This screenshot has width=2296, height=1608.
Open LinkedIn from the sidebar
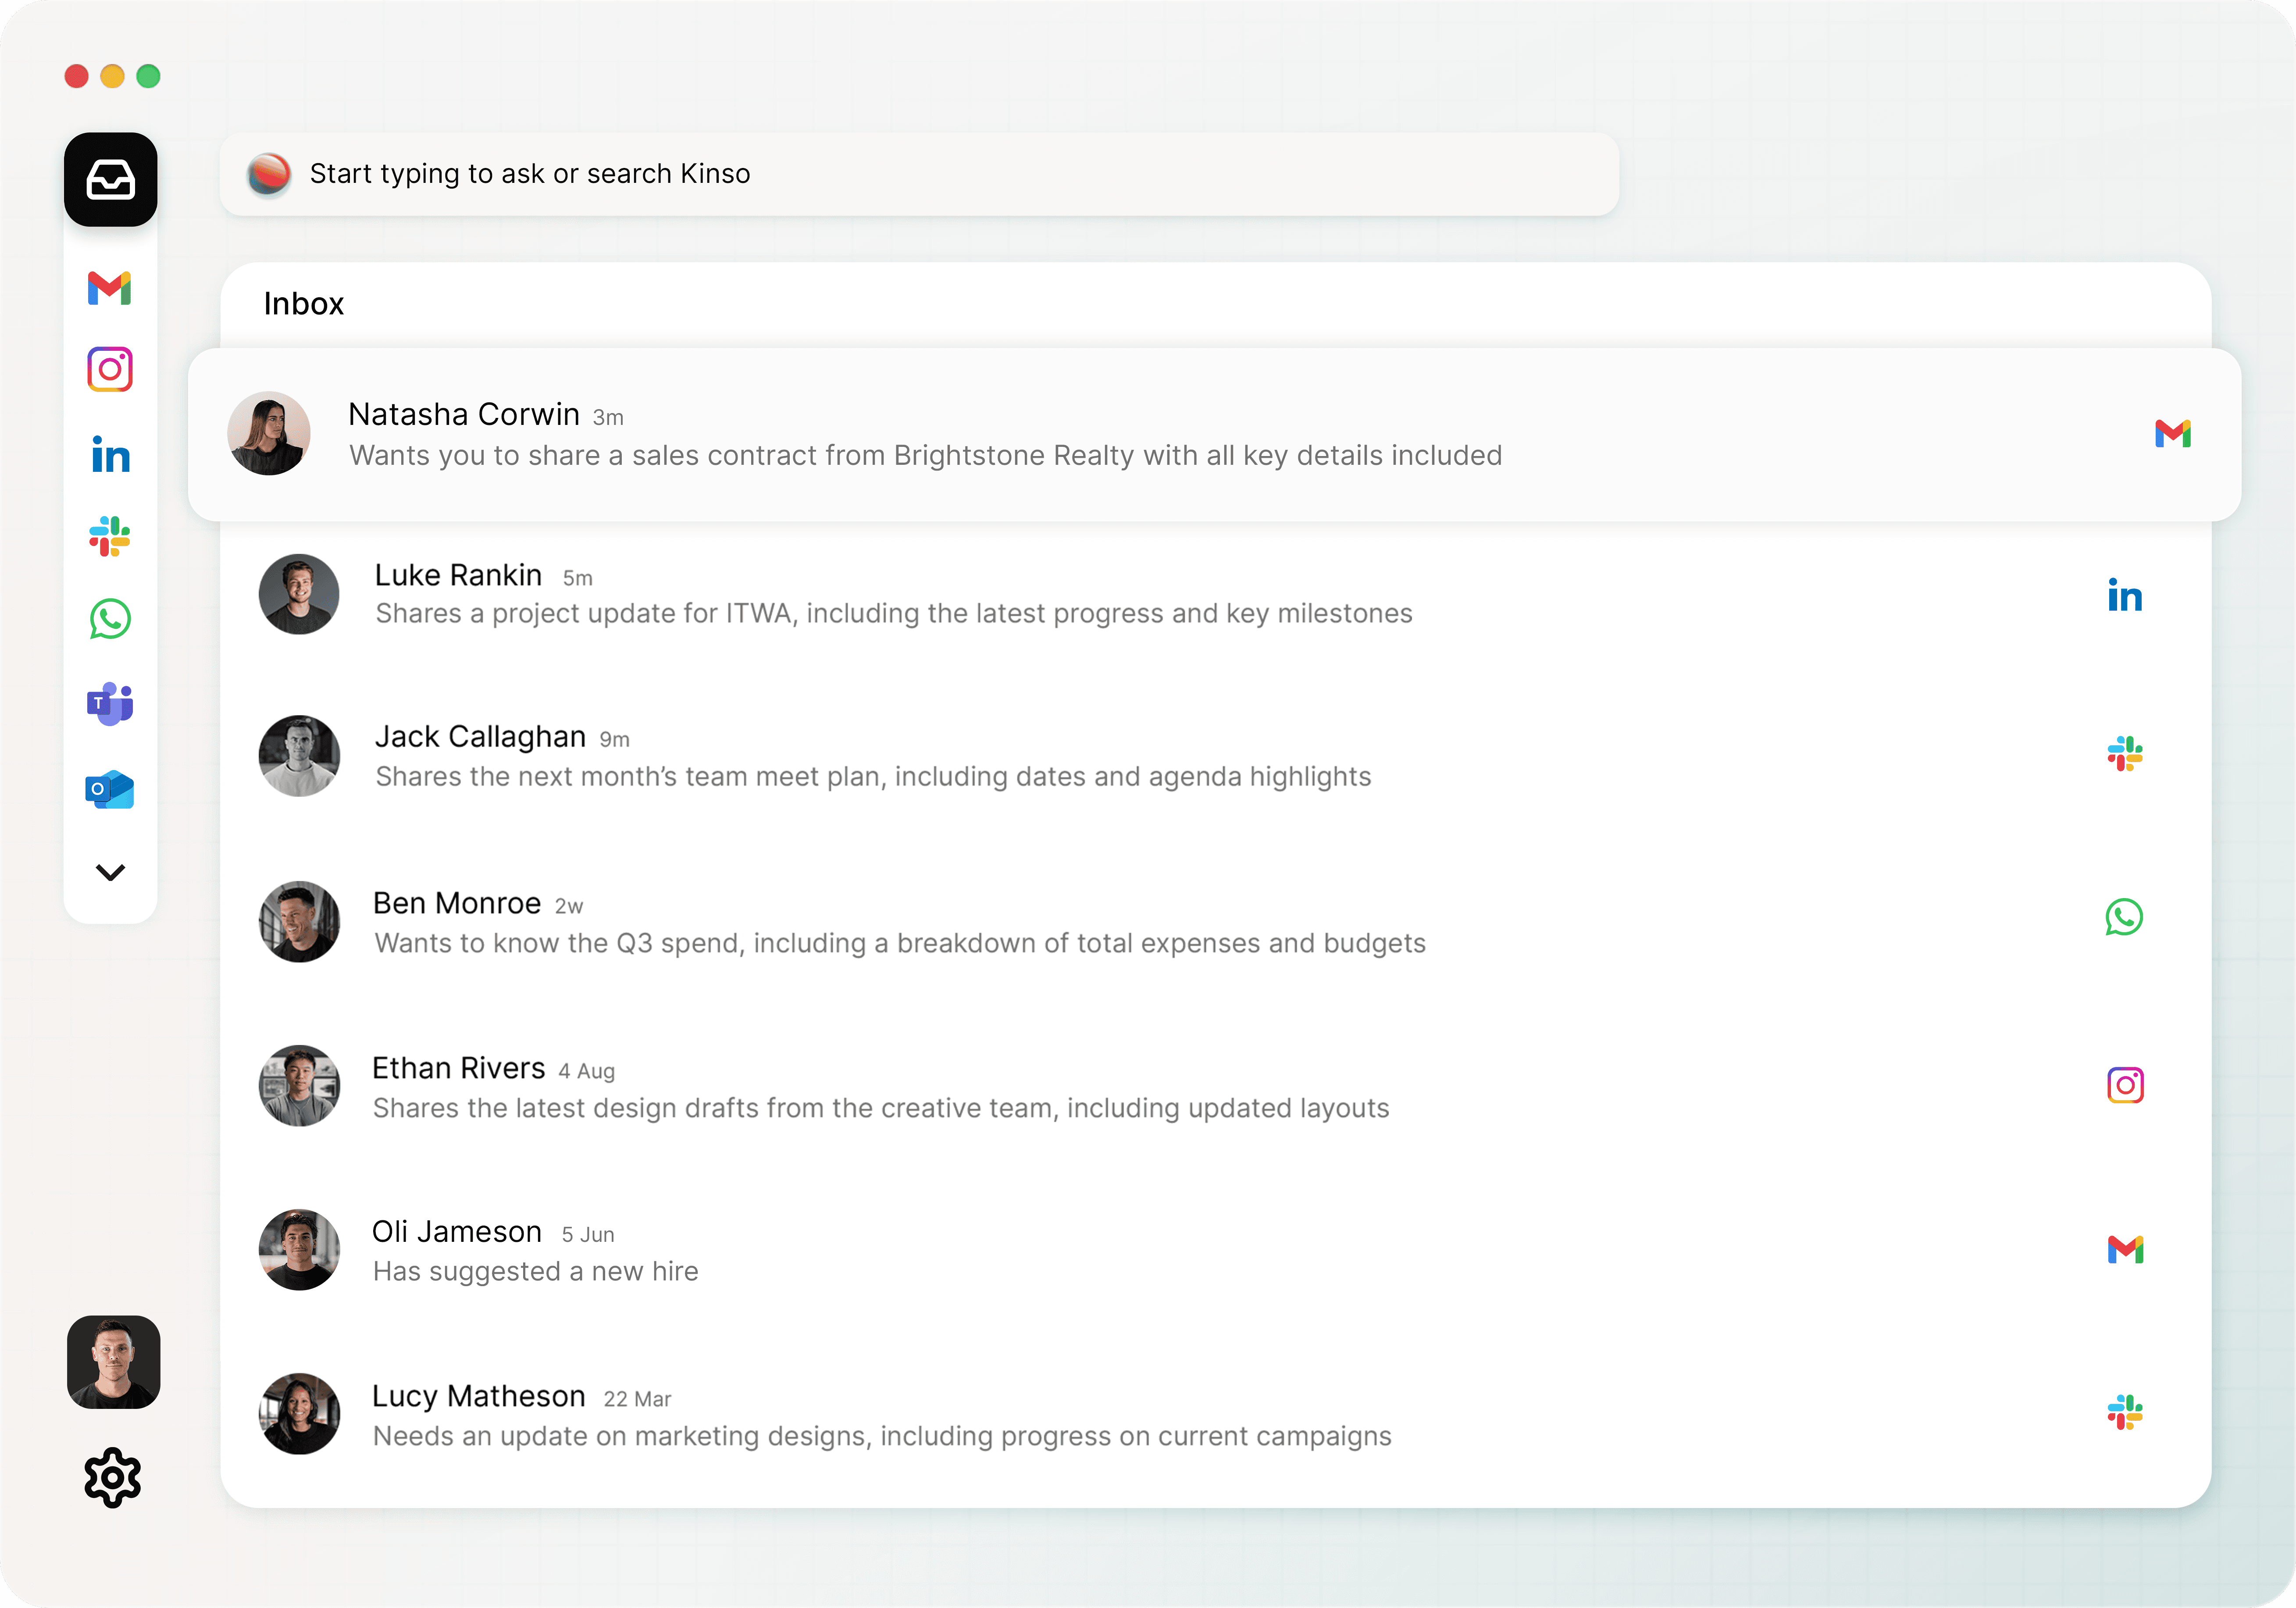110,455
